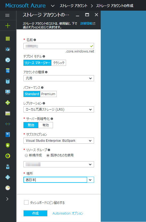
Task: Open 場所 dropdown arrow
Action: [x=90, y=180]
